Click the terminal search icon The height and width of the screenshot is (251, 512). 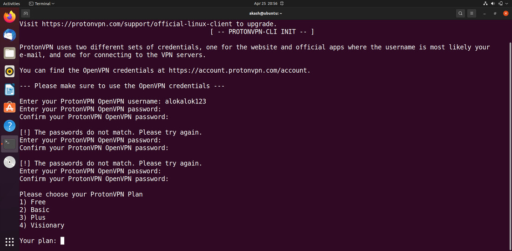coord(460,14)
